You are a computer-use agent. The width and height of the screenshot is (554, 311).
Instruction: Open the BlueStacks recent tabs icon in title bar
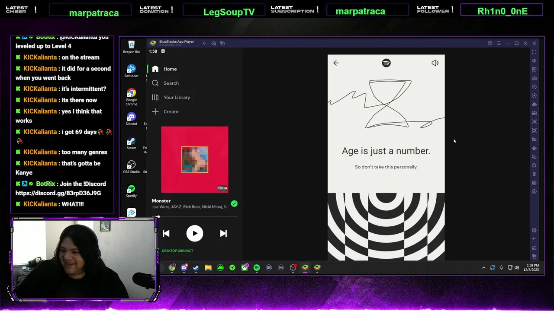pyautogui.click(x=222, y=43)
